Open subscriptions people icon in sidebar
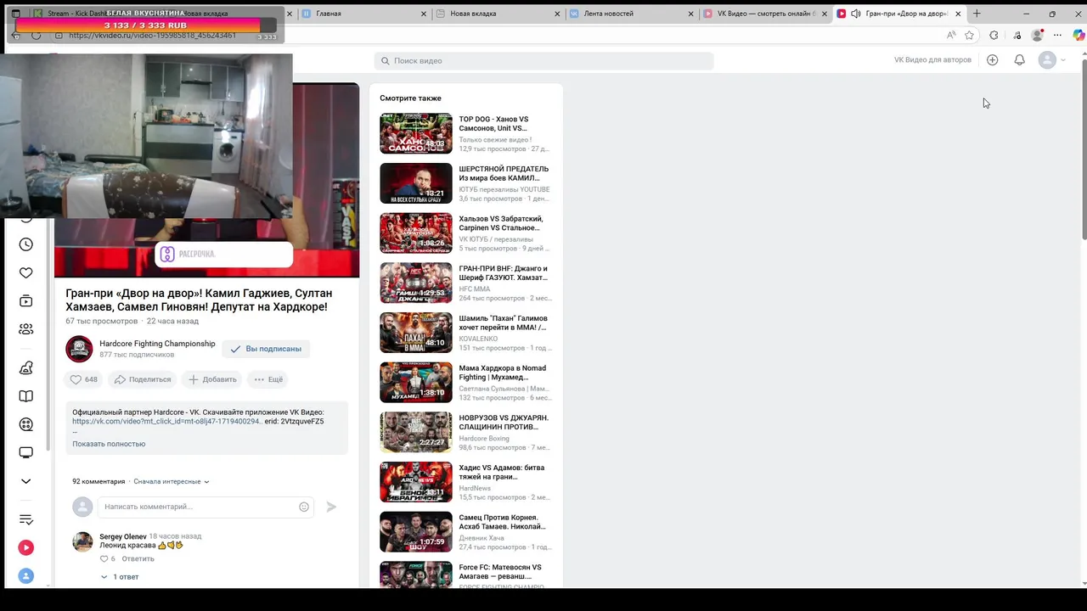This screenshot has height=611, width=1087. [26, 329]
